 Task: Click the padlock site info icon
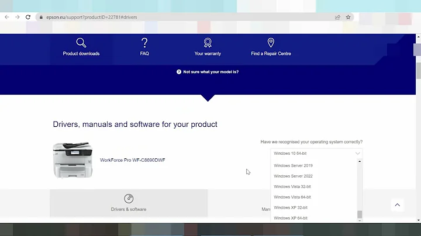click(x=41, y=17)
